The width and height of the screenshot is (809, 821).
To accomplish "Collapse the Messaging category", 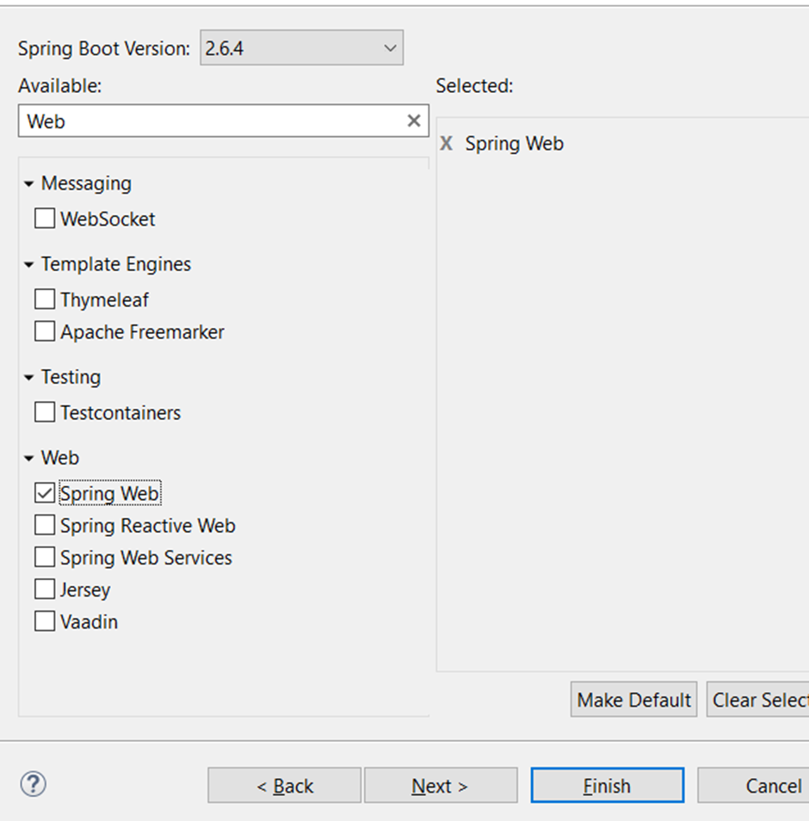I will 28,184.
